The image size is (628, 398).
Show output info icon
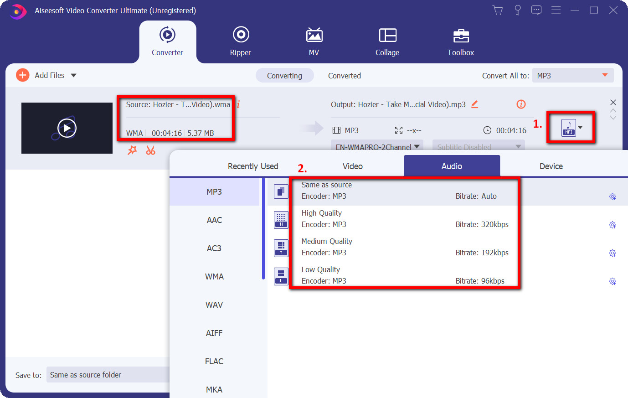click(x=521, y=104)
